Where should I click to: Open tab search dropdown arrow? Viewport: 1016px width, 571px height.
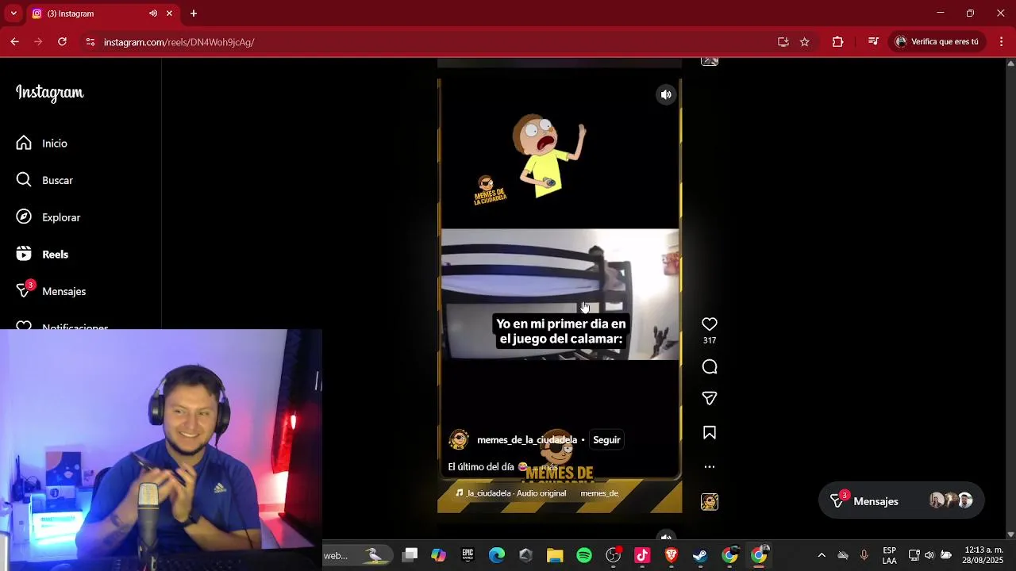coord(13,13)
